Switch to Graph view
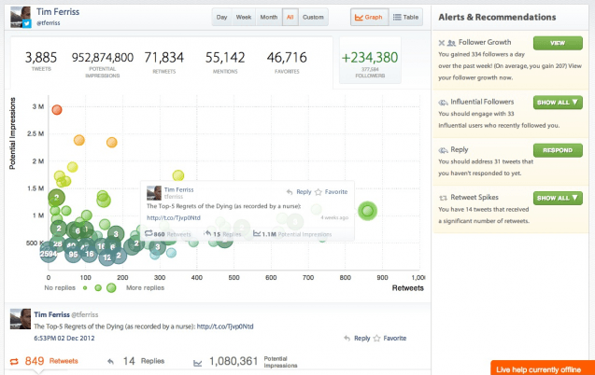Viewport: 595px width, 375px height. point(369,17)
